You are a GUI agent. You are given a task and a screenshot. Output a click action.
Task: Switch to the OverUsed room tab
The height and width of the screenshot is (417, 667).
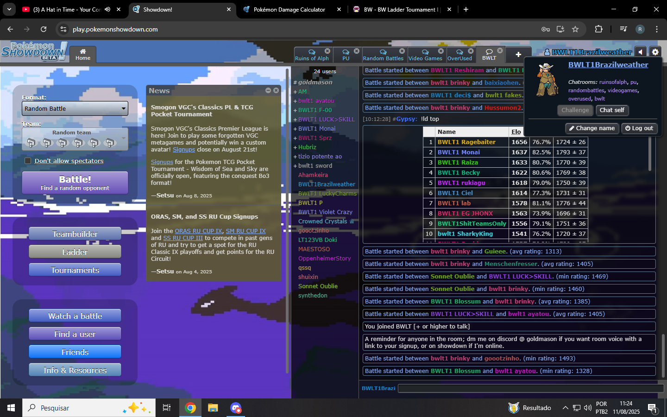459,55
